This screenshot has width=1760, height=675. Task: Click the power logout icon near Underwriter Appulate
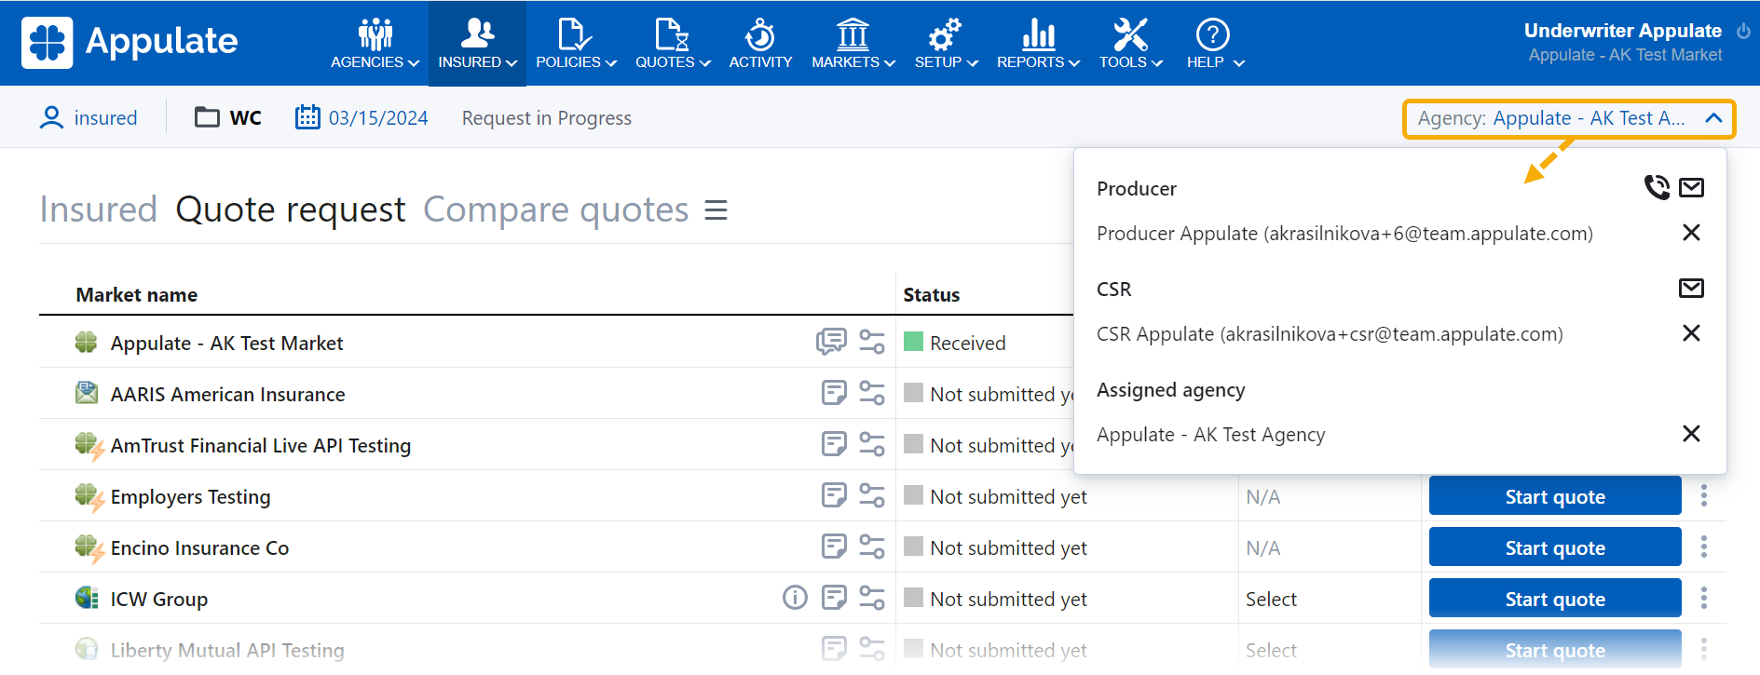click(1743, 31)
